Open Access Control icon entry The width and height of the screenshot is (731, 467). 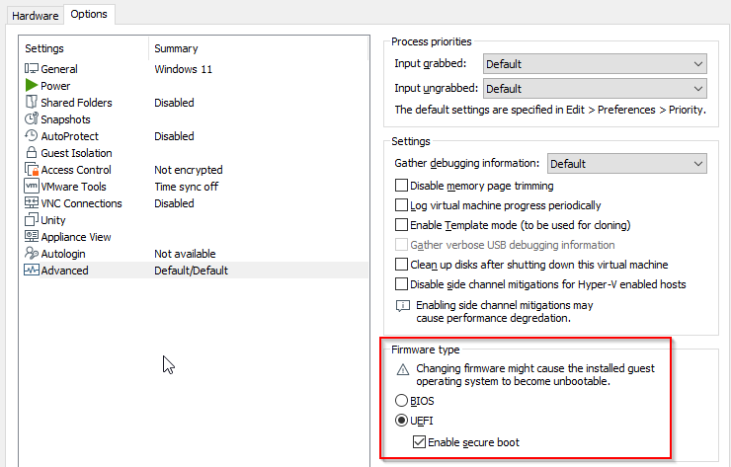(32, 169)
